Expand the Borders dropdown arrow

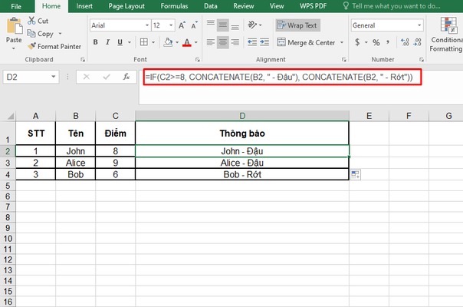point(153,42)
